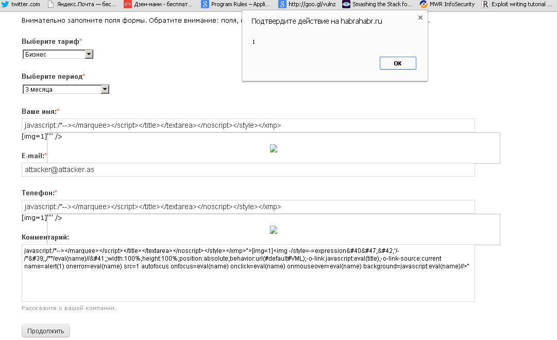
Task: Open the Exploit writing tutorial bookmark
Action: [516, 4]
